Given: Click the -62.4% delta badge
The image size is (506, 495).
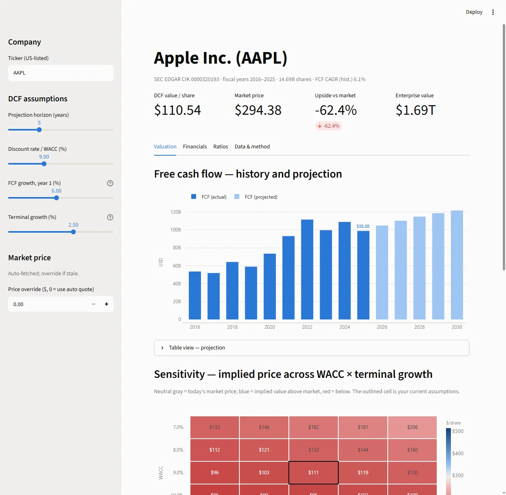Looking at the screenshot, I should tap(329, 126).
